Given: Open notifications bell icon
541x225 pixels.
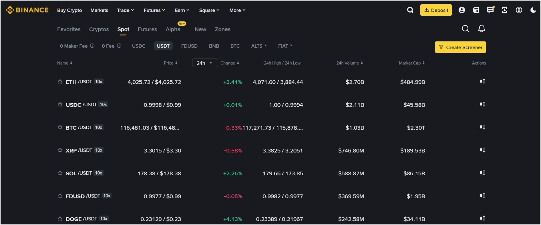Looking at the screenshot, I should tap(482, 29).
